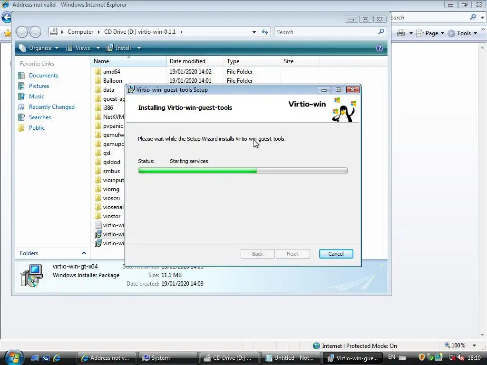Open the zoom level 100% dropdown
487x365 pixels.
click(x=474, y=346)
